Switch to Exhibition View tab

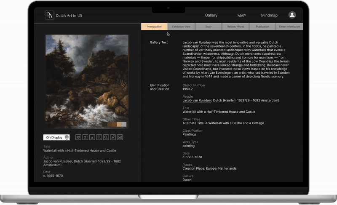181,27
